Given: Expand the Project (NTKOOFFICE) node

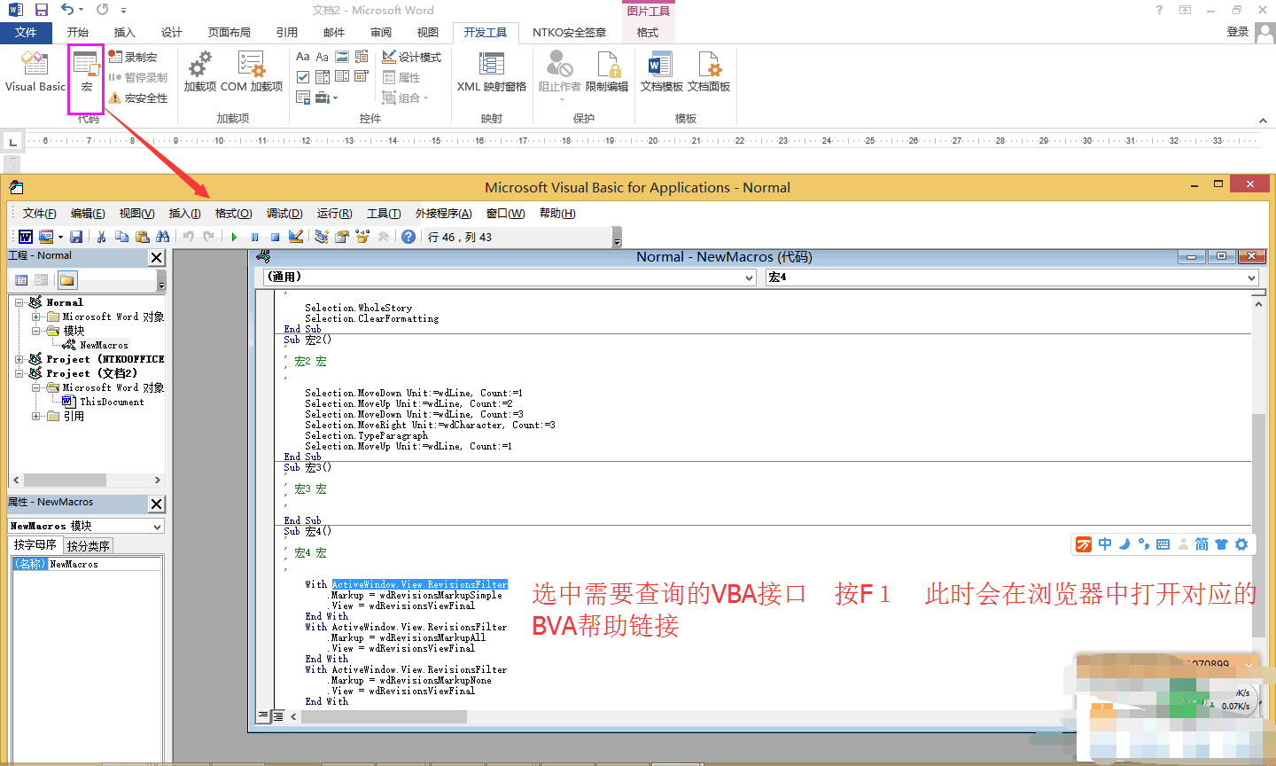Looking at the screenshot, I should tap(19, 359).
